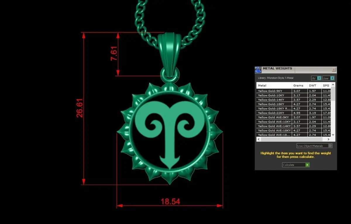Select the Yellow Gold AVE:9KY row

(294, 117)
